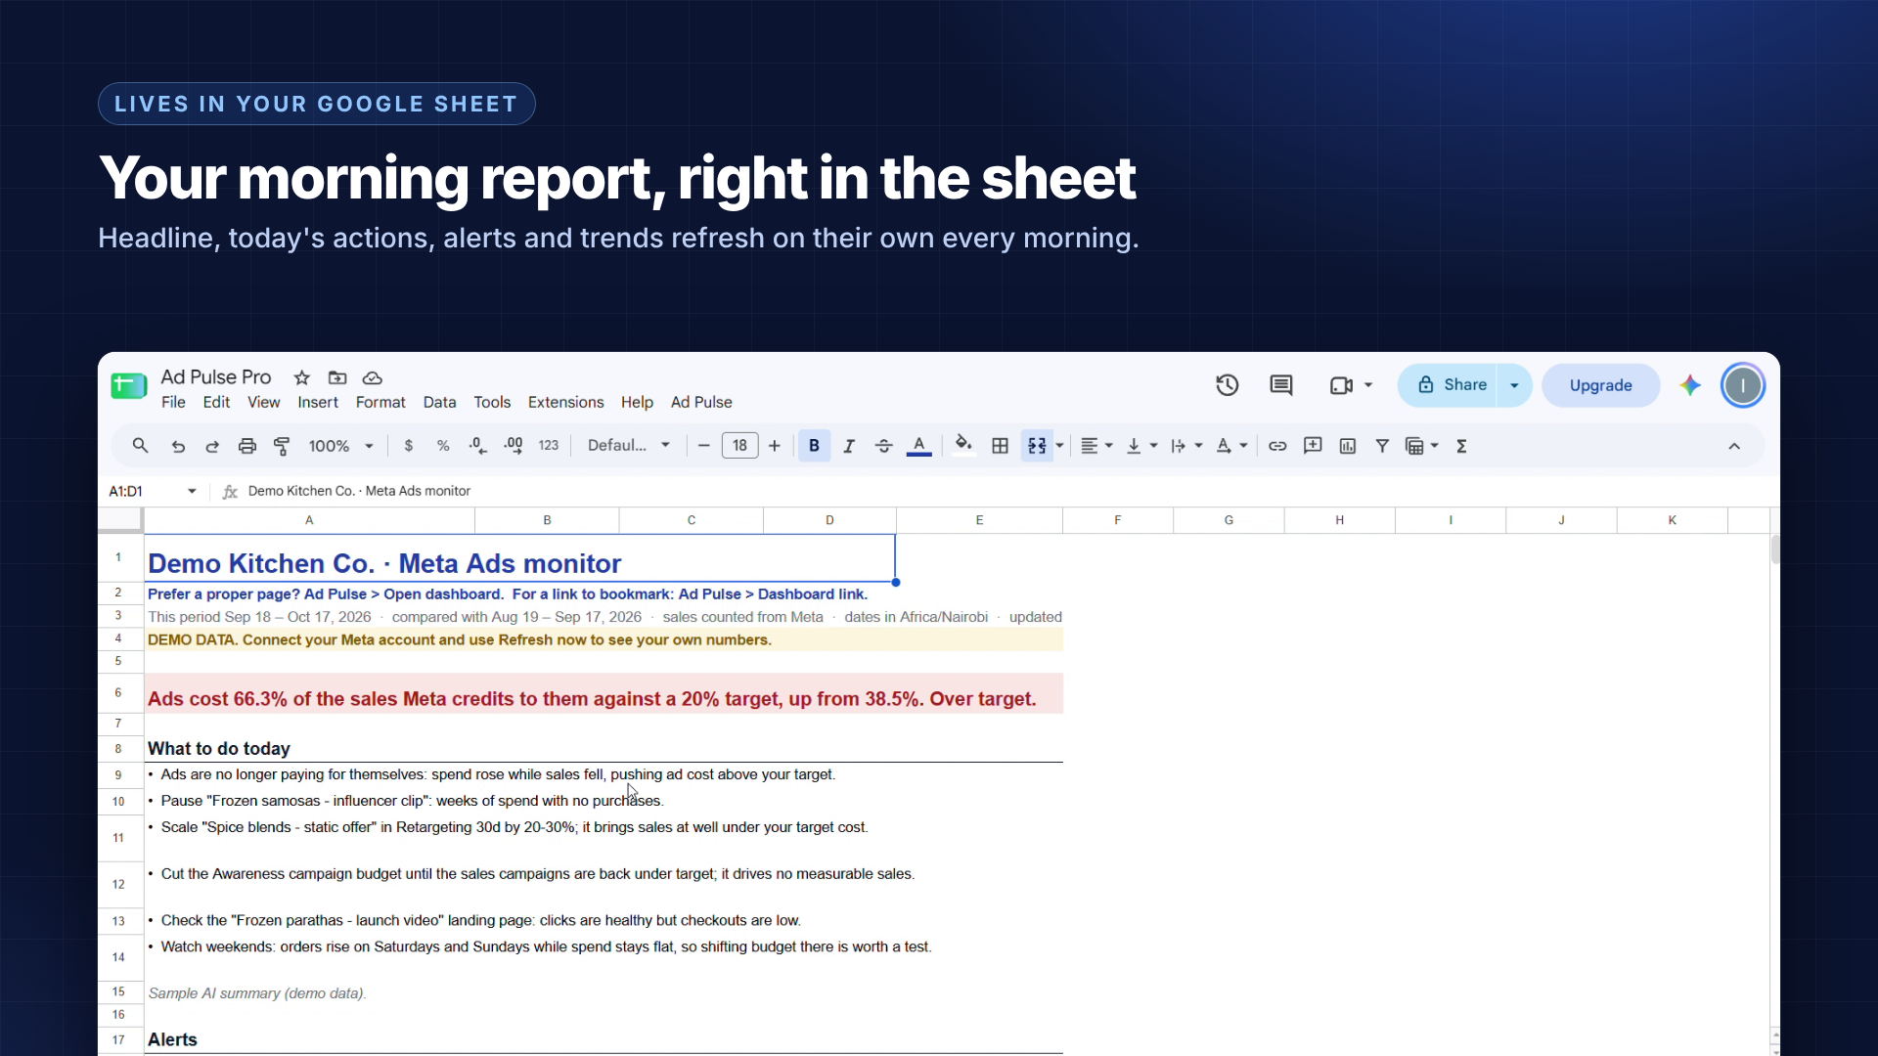The height and width of the screenshot is (1056, 1878).
Task: Click the Gemini sparkle icon
Action: (1690, 385)
